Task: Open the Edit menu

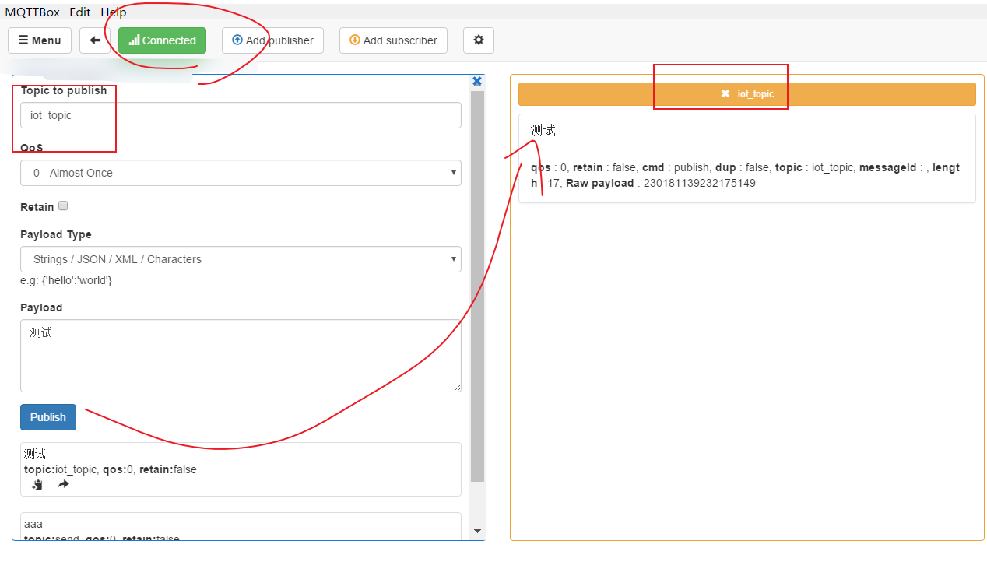Action: [79, 12]
